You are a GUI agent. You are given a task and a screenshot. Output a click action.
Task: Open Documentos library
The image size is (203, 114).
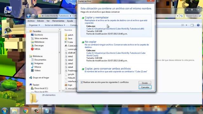(40, 60)
